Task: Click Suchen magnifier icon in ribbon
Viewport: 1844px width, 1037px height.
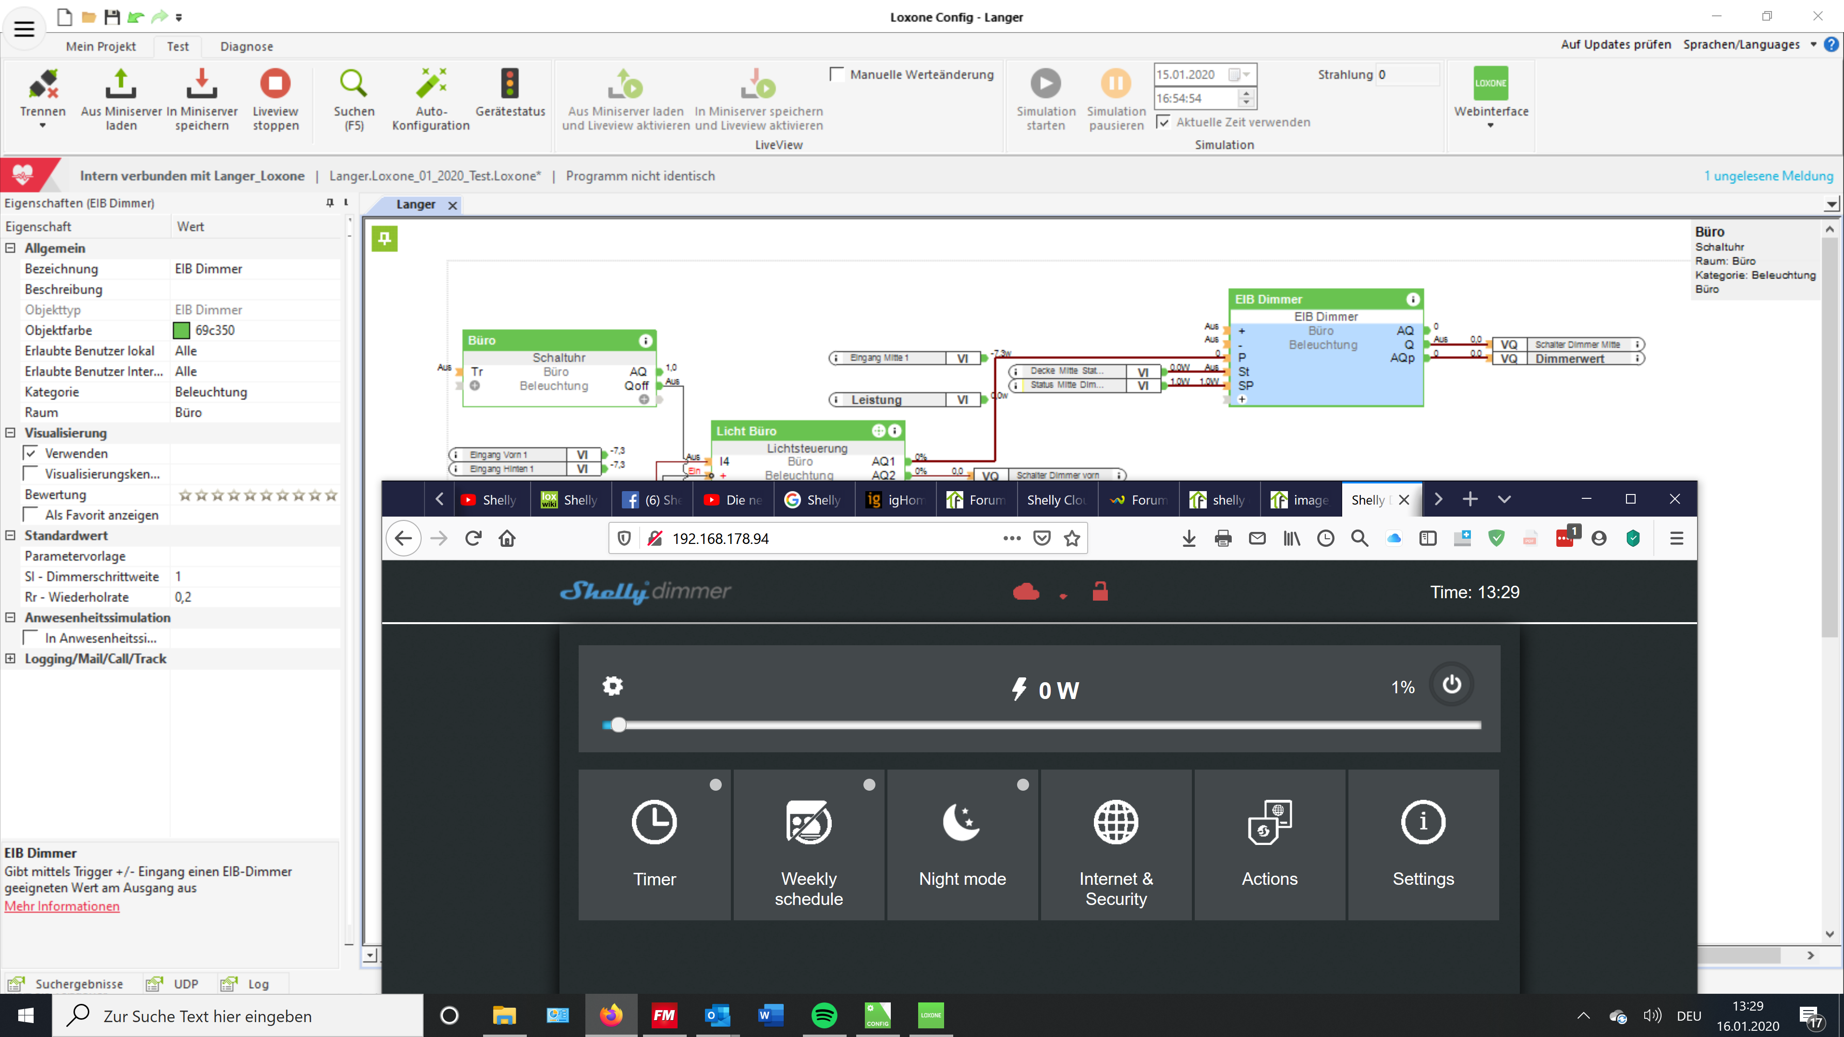Action: tap(353, 84)
